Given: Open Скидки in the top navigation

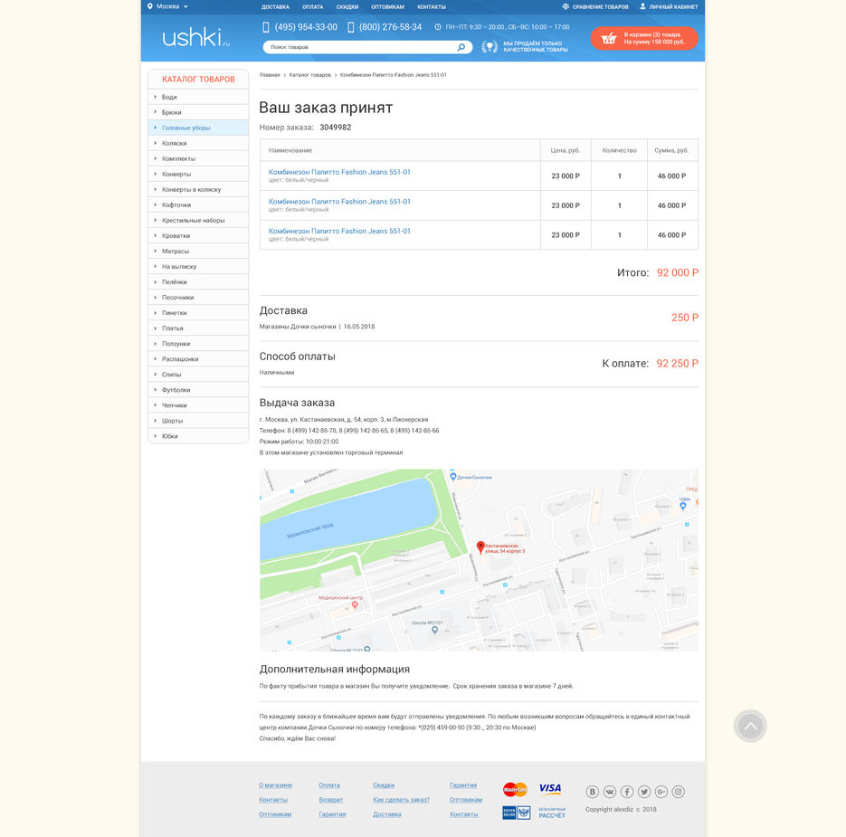Looking at the screenshot, I should (x=347, y=7).
